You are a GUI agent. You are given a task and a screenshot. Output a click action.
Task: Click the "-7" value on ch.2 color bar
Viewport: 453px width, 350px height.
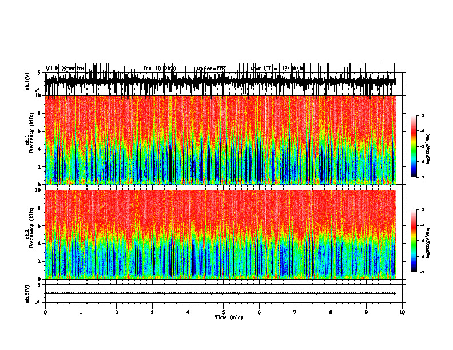click(422, 272)
